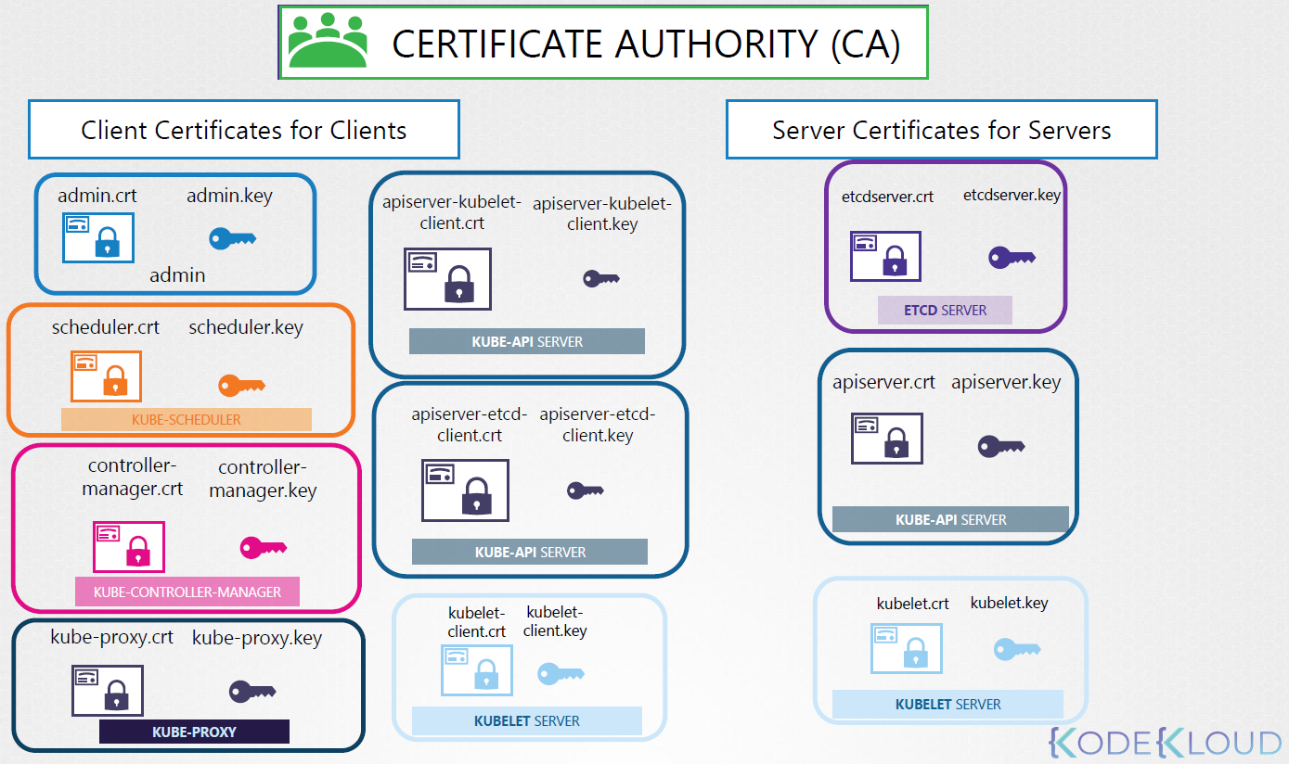Click the KUBE-API SERVER label under apiserver.crt
Viewport: 1289px width, 764px height.
(x=950, y=519)
